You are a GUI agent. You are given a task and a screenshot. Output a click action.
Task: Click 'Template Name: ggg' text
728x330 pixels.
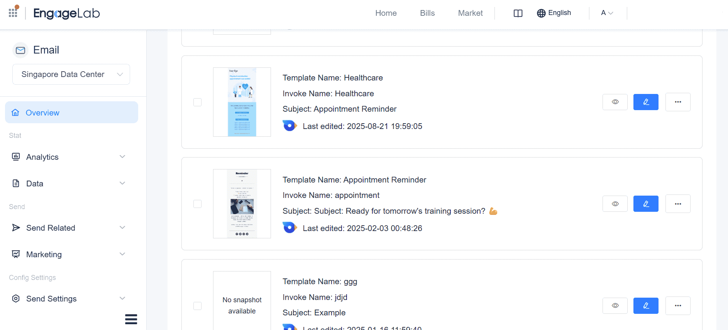[x=320, y=281]
